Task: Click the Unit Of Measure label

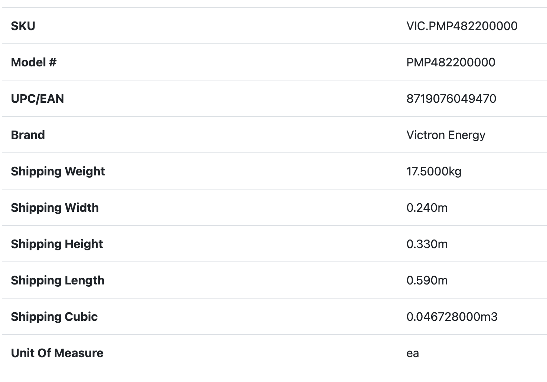Action: click(x=57, y=353)
